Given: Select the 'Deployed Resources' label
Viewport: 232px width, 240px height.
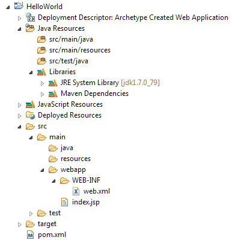Looking at the screenshot, I should point(70,115).
